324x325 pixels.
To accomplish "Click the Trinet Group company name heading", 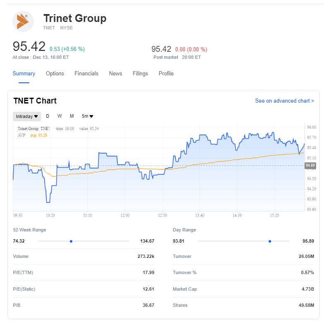I will (75, 19).
